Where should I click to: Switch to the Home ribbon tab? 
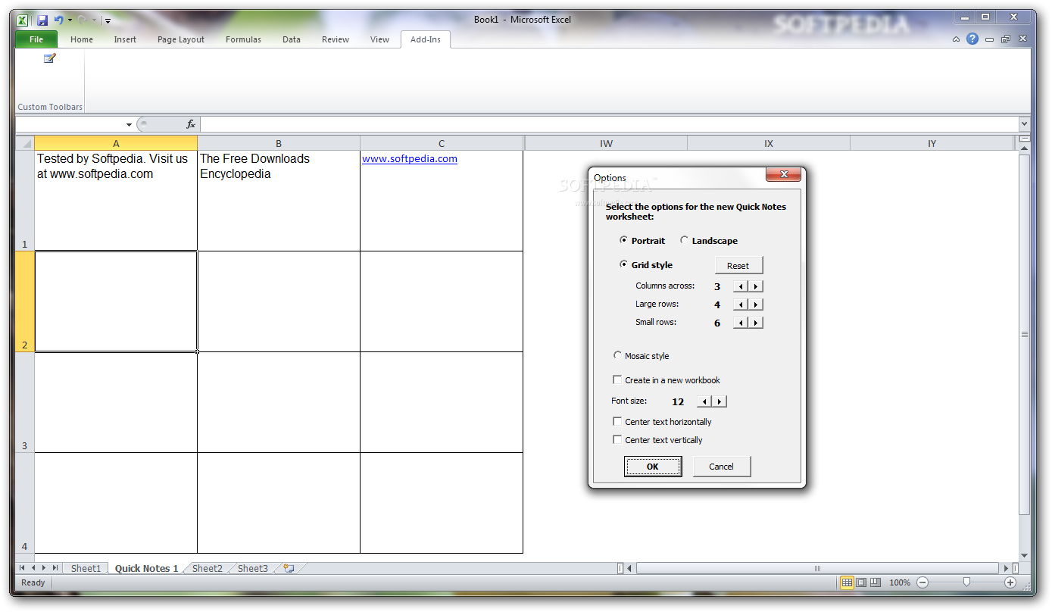point(82,39)
